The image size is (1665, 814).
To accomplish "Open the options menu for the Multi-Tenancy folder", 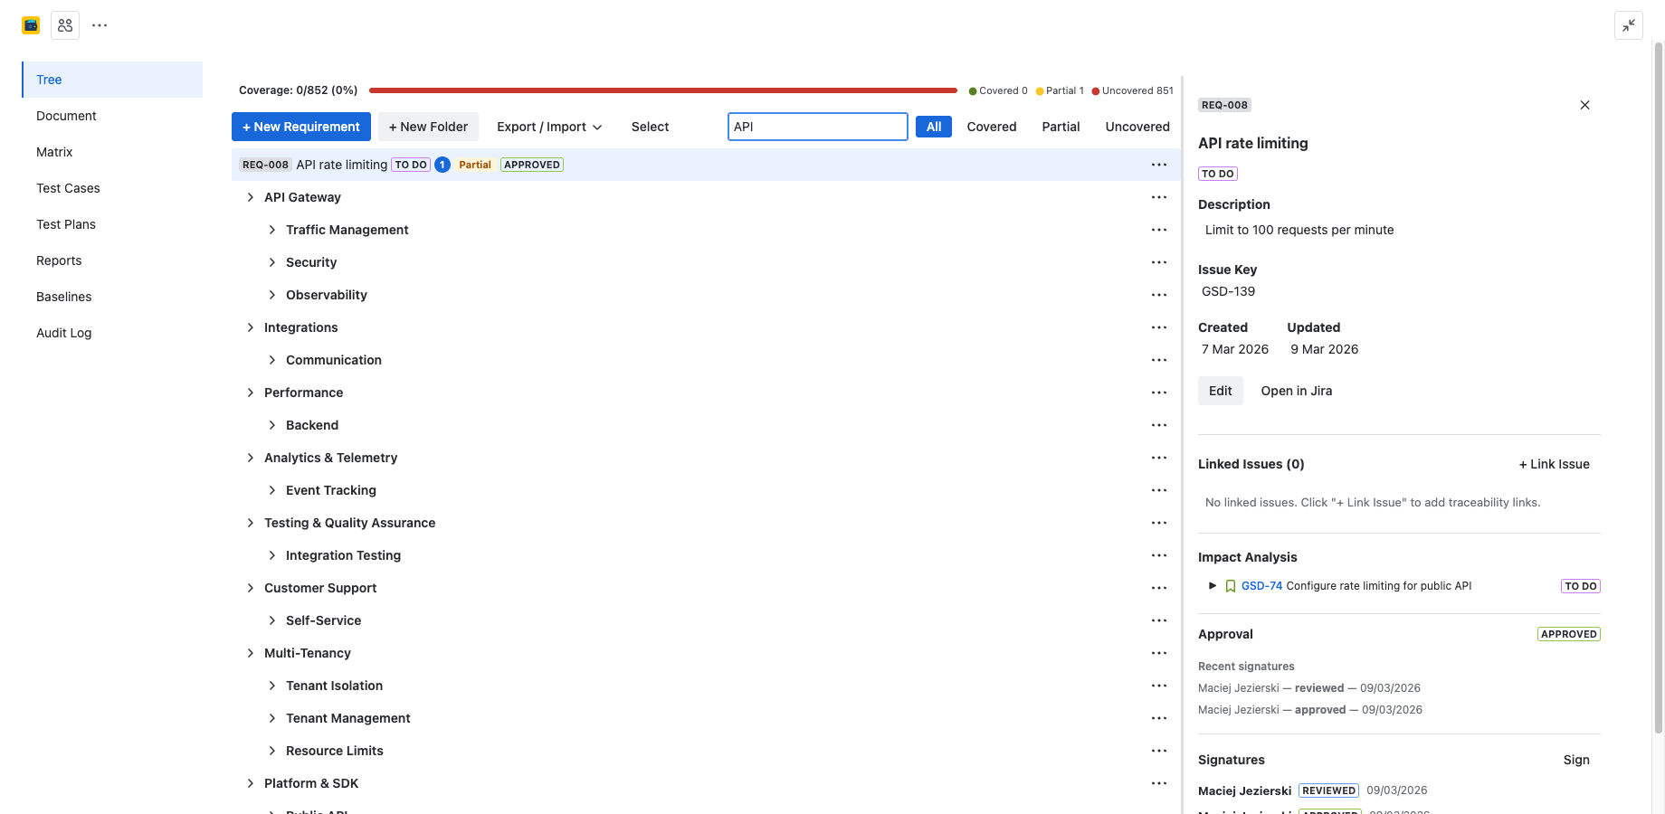I will click(1159, 653).
